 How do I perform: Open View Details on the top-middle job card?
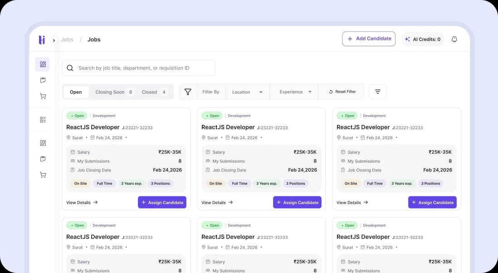click(217, 202)
